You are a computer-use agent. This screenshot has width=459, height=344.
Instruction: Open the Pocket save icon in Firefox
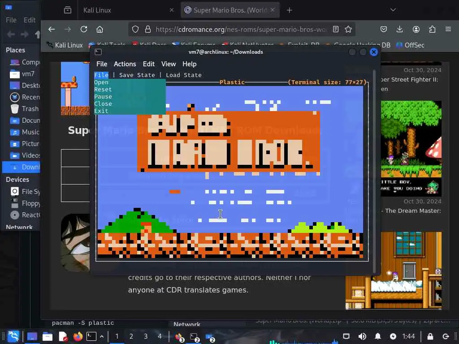tap(384, 29)
